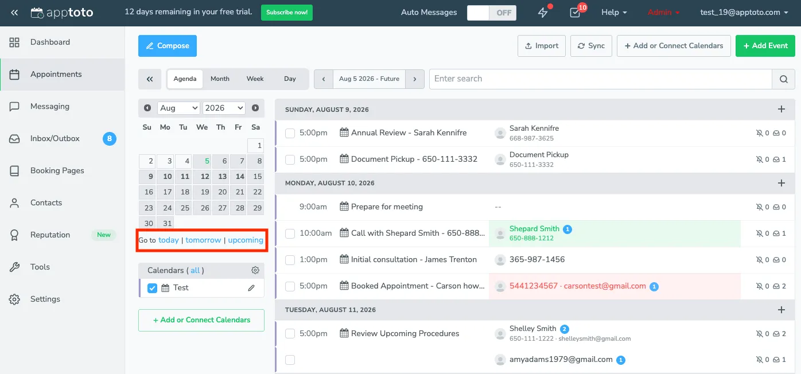This screenshot has height=374, width=801.
Task: Click the carsontest@gmail.com contact badge
Action: (x=654, y=286)
